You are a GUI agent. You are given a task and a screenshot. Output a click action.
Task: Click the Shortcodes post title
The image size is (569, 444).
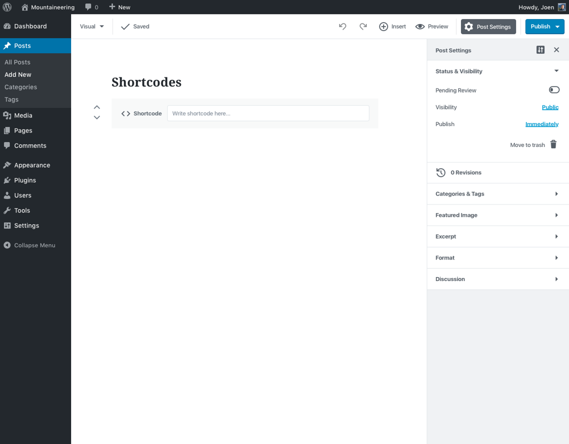146,82
